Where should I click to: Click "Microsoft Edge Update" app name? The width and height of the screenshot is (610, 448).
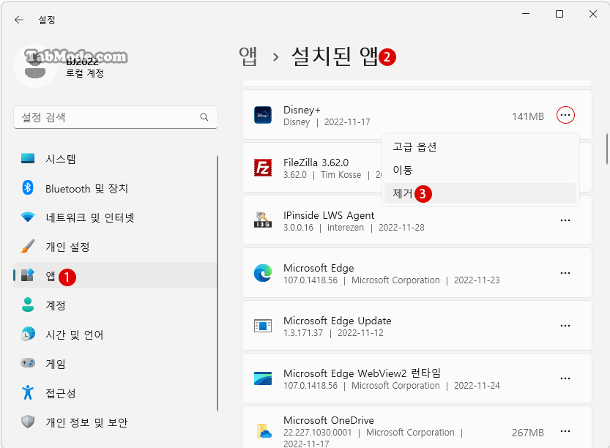click(338, 321)
